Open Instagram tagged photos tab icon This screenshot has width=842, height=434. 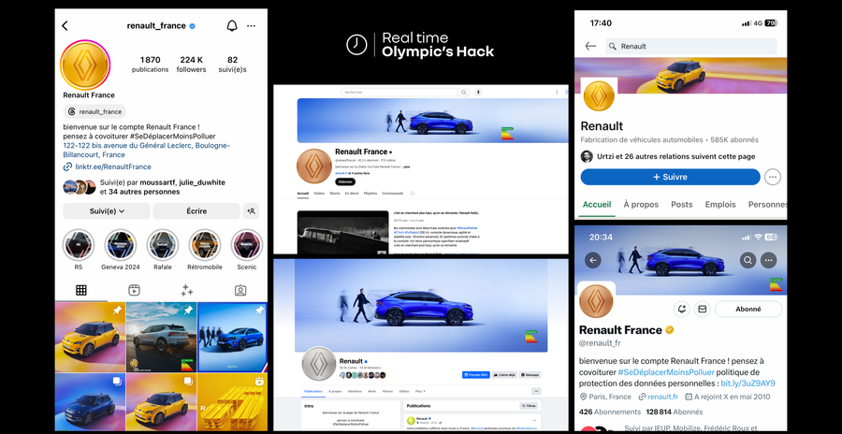(240, 290)
